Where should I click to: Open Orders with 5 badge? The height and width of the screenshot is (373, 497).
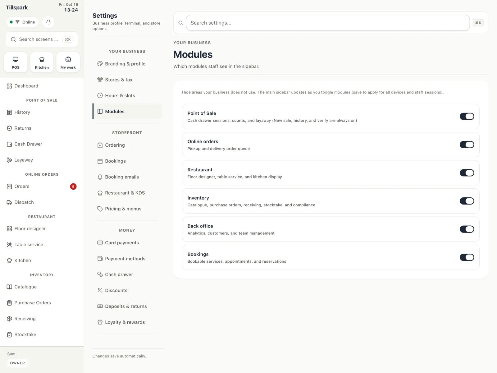[42, 186]
